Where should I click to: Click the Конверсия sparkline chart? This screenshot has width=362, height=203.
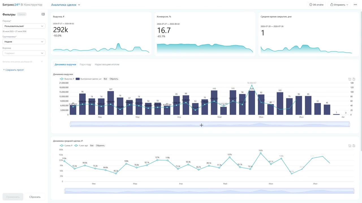tap(205, 48)
